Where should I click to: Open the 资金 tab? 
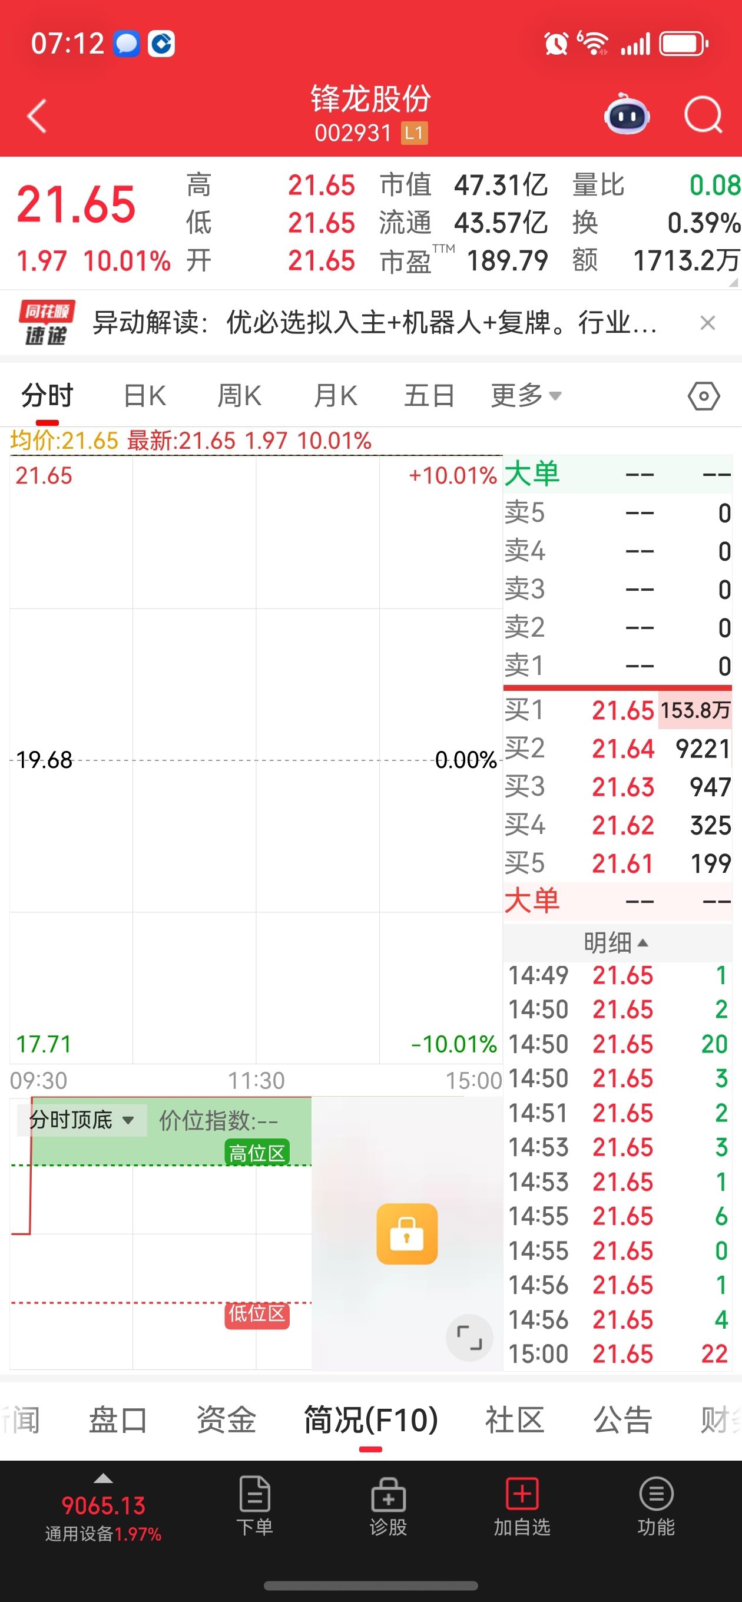point(226,1421)
